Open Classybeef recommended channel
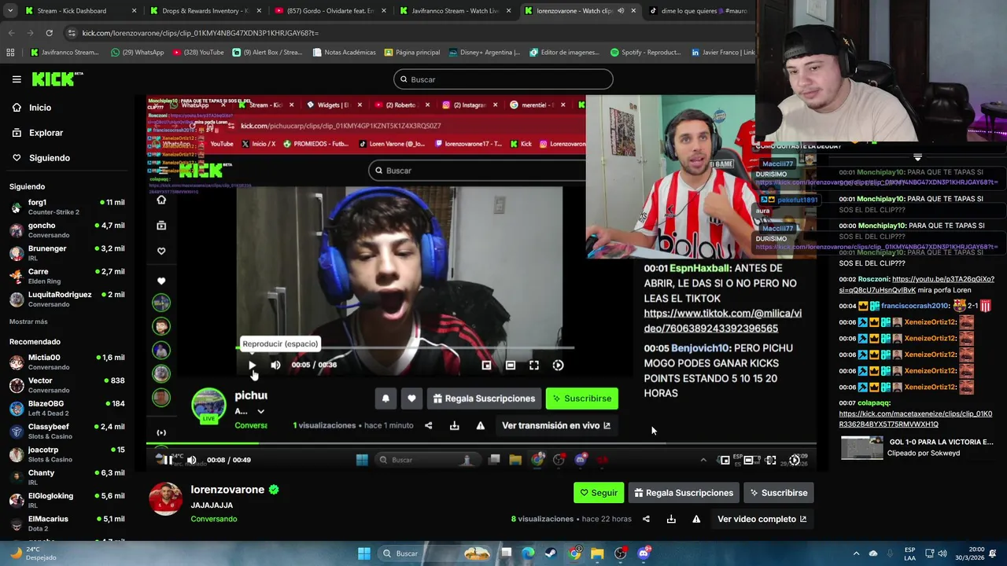The width and height of the screenshot is (1007, 566). (67, 432)
